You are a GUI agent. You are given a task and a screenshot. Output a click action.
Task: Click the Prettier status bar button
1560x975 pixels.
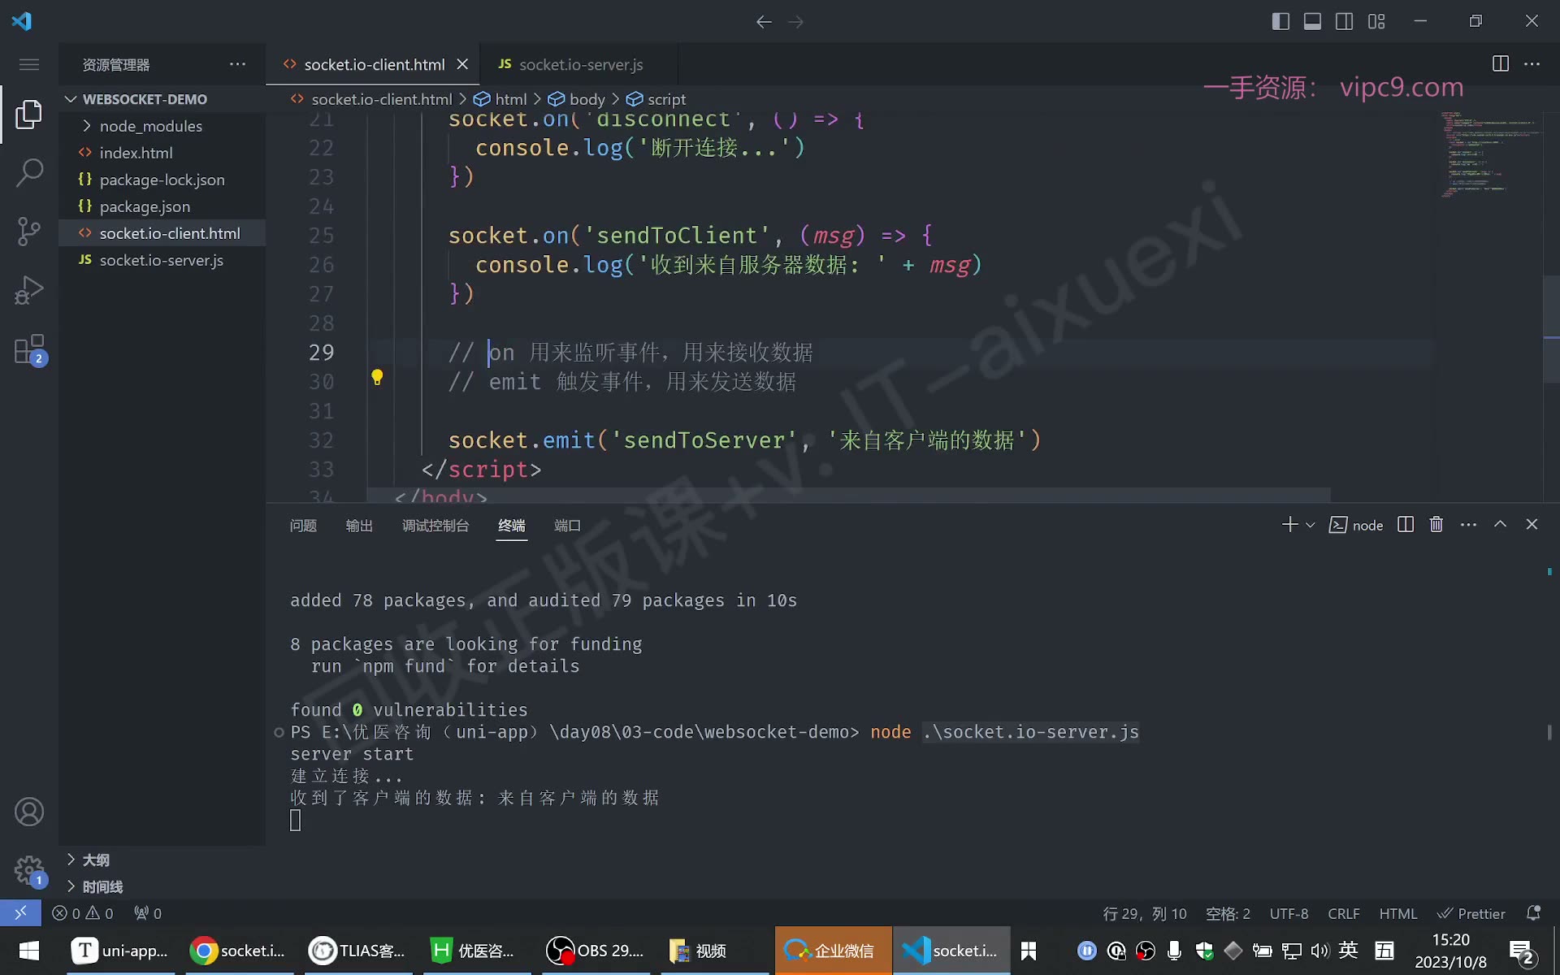[1471, 913]
